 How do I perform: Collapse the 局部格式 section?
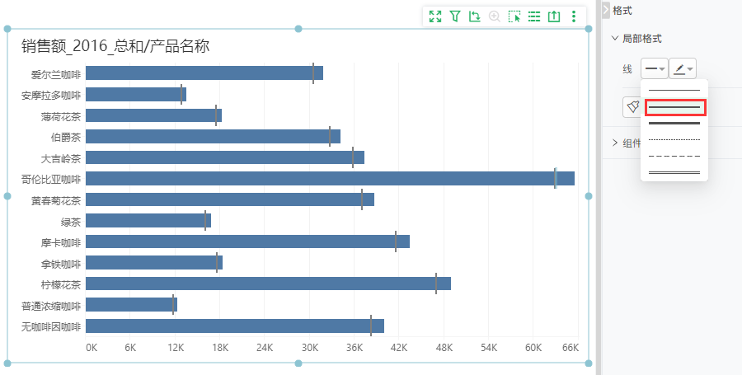point(615,38)
